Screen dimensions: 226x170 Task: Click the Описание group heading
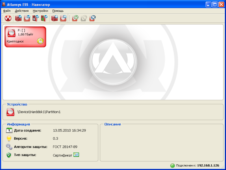[x=112, y=124]
